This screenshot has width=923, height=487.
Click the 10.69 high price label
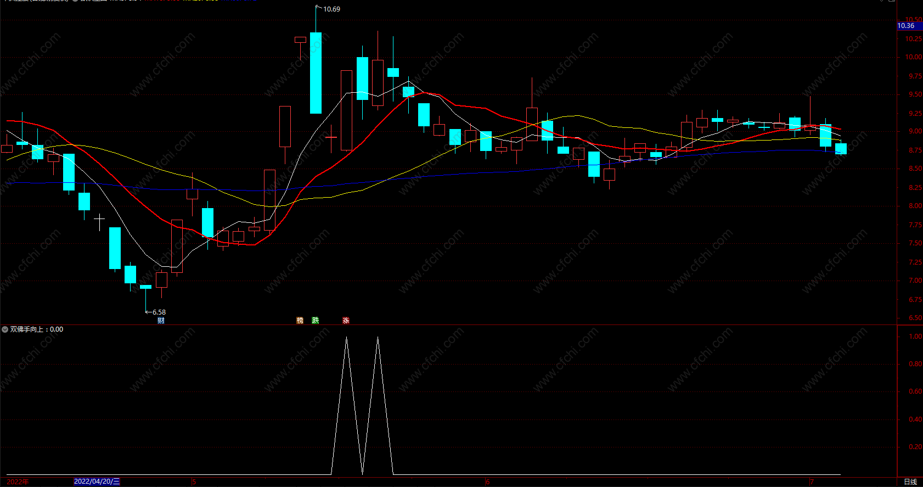(x=331, y=9)
